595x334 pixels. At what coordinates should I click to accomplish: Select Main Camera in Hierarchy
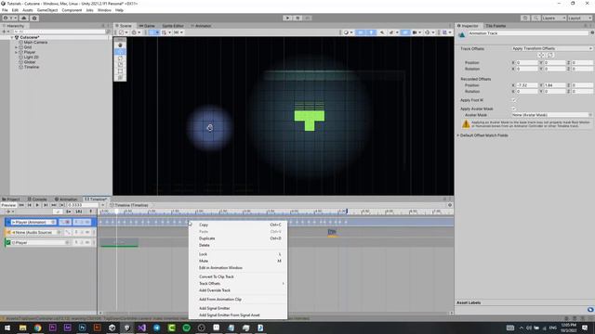(35, 43)
